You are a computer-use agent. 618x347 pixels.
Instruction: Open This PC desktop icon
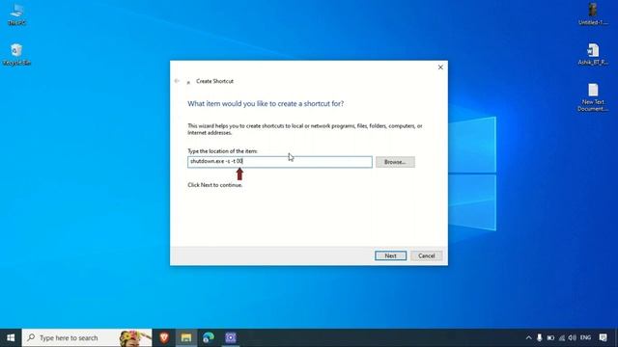coord(16,14)
